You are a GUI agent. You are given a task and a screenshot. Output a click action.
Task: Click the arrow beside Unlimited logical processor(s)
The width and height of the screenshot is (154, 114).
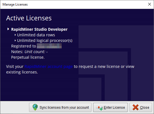(x=15, y=41)
